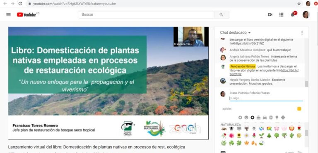The width and height of the screenshot is (318, 153).
Task: Select the sunflower emoji
Action: [239, 136]
